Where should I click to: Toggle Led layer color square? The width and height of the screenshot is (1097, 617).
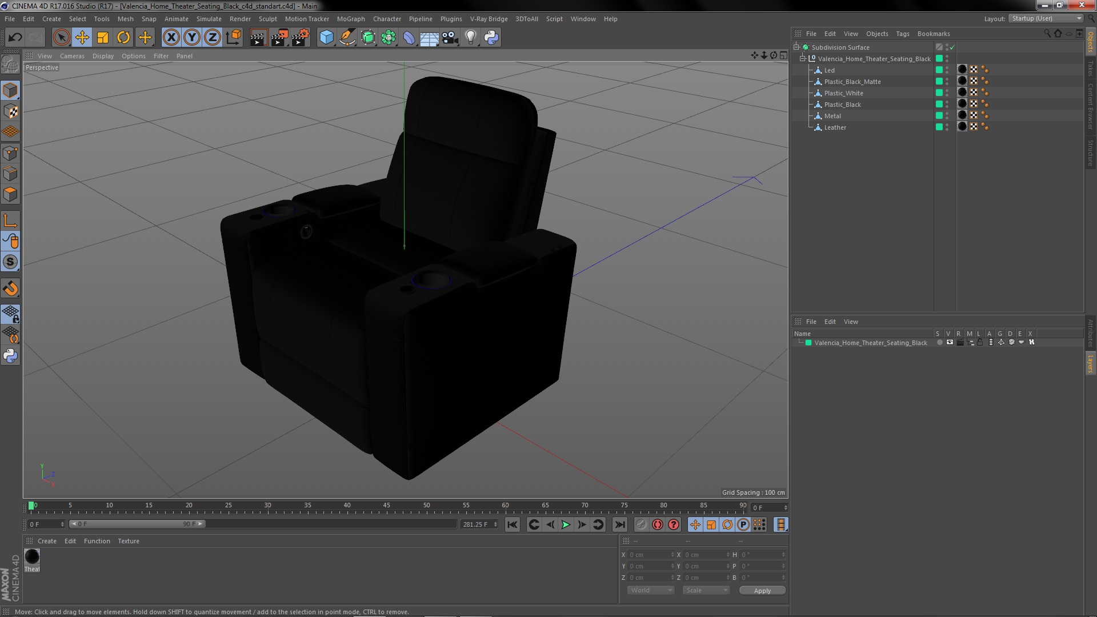(939, 70)
